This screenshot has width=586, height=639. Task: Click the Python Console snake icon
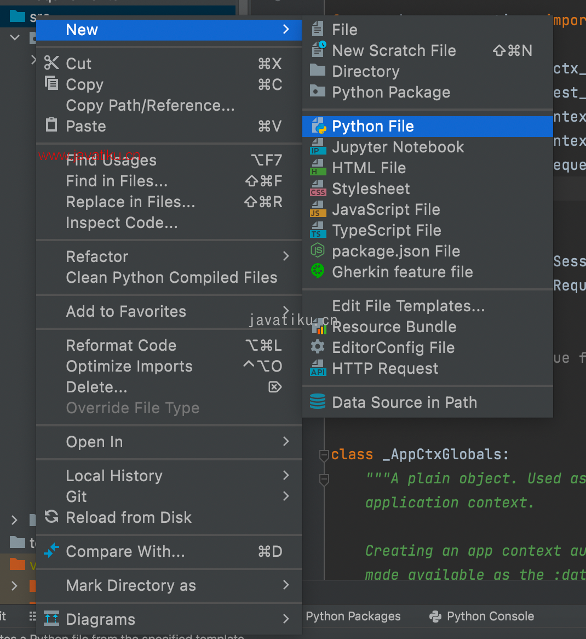(435, 617)
